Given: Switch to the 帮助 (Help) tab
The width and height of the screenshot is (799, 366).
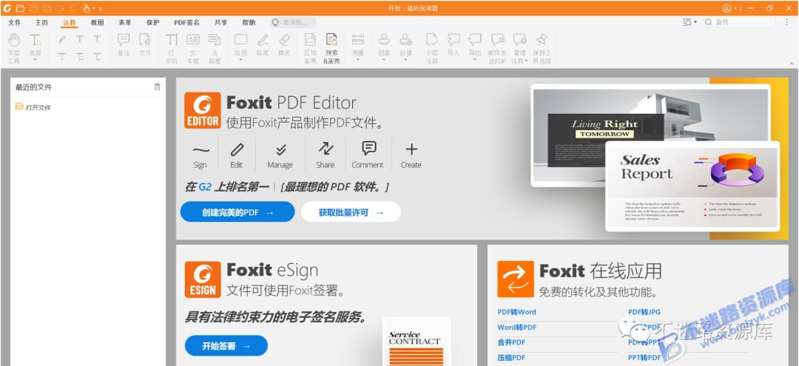Looking at the screenshot, I should click(249, 22).
